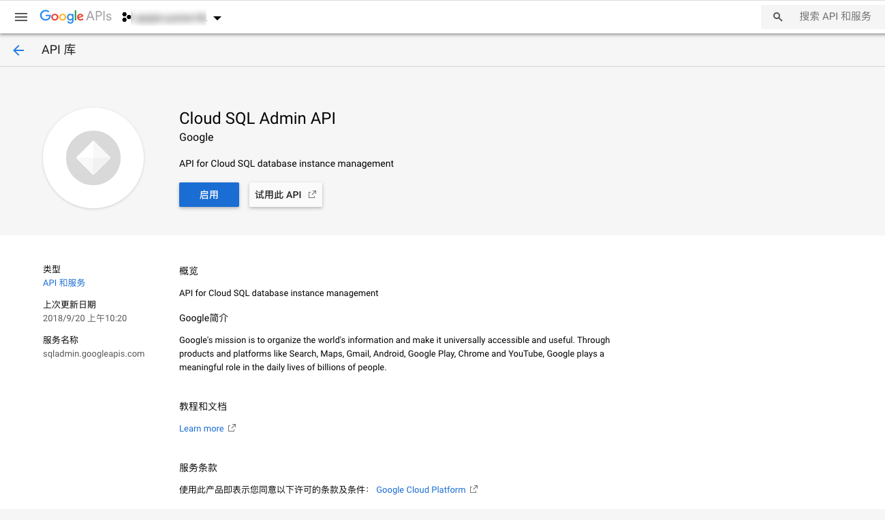Go back using the blue arrow

tap(18, 50)
